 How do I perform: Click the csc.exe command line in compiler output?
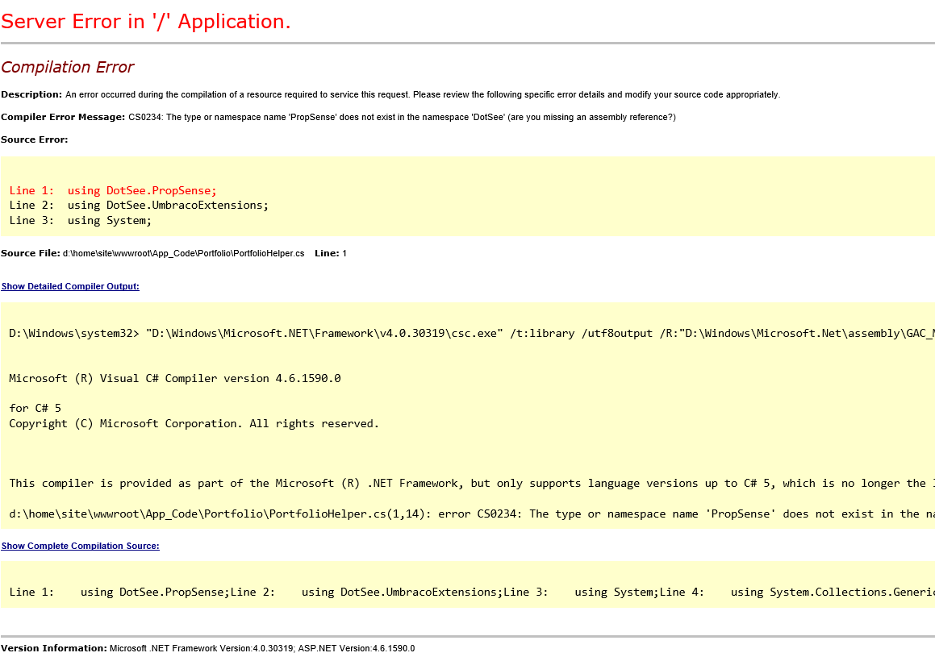tap(468, 333)
